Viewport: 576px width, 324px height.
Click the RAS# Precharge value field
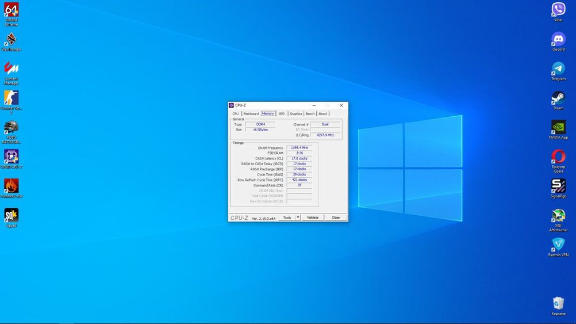coord(300,169)
